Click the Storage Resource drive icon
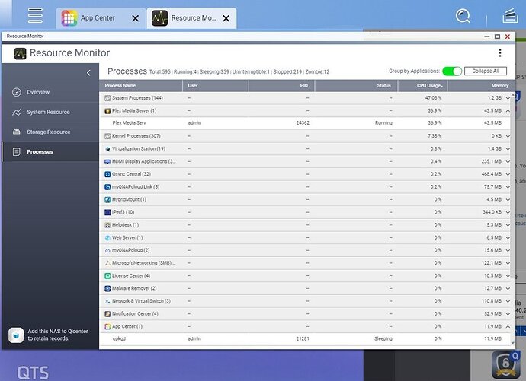Viewport: 526px width, 381px height. tap(17, 132)
